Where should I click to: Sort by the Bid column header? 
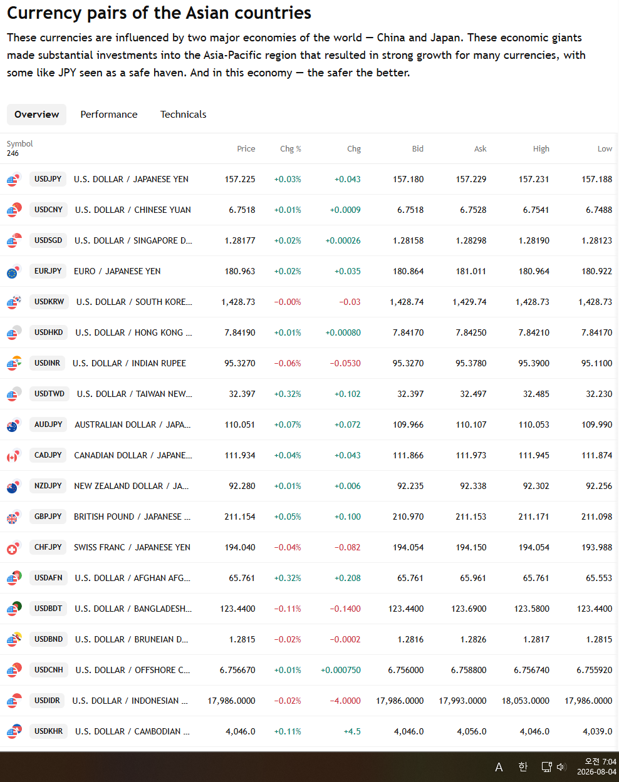[418, 149]
